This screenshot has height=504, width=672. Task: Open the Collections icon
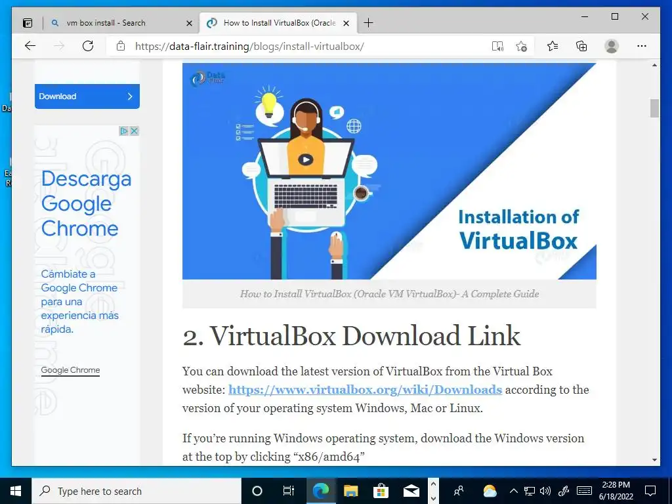(x=581, y=46)
